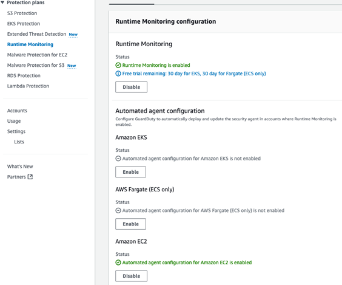
Task: Click info icon beside Free trial remaining
Action: tap(118, 74)
